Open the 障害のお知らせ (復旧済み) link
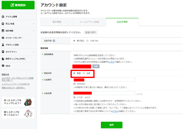Image resolution: width=184 pixels, height=129 pixels. tap(14, 88)
